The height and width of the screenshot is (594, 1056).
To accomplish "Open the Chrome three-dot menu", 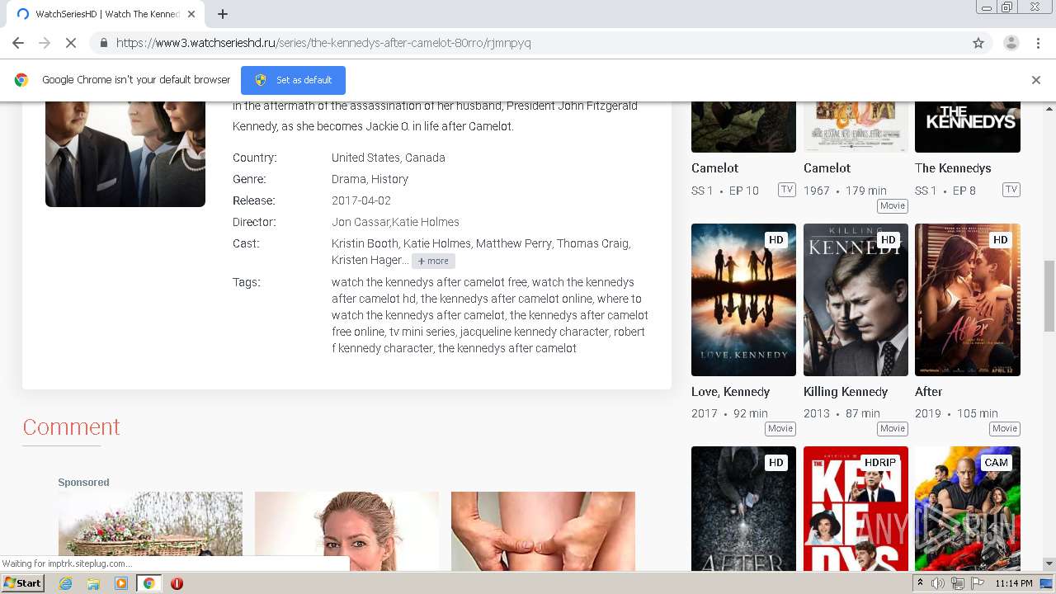I will tap(1038, 43).
